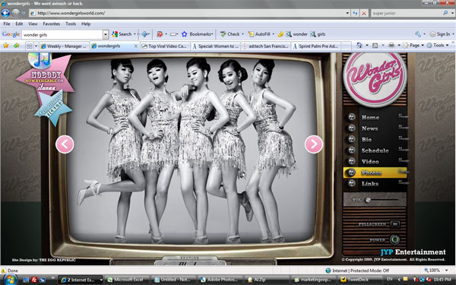The height and width of the screenshot is (285, 456).
Task: Click the search magnifier in the search box
Action: [x=445, y=13]
